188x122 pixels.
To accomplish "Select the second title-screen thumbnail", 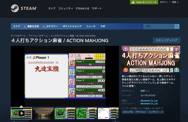I will pyautogui.click(x=43, y=113).
